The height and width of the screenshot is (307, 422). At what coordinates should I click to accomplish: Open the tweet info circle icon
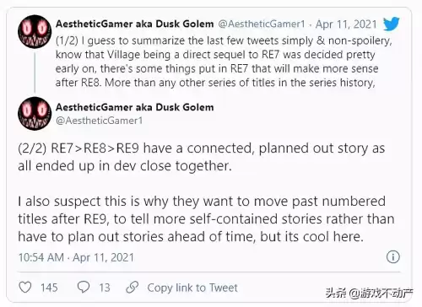pos(392,257)
